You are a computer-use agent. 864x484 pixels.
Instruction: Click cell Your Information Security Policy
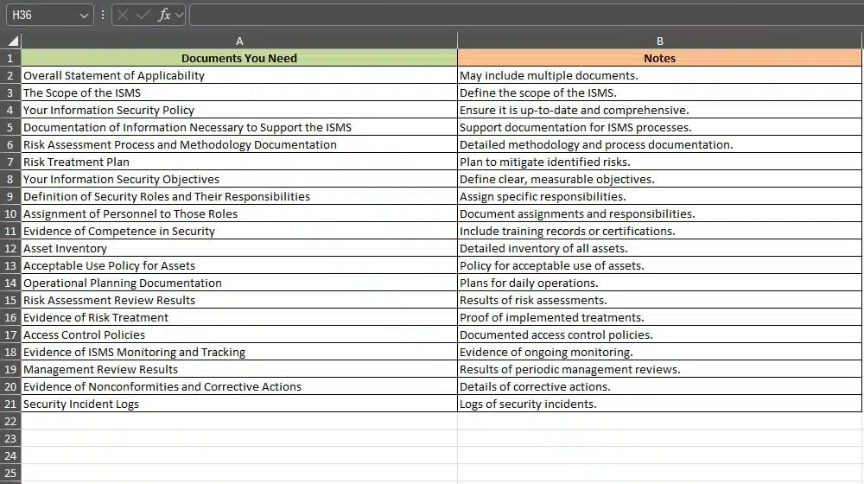(x=239, y=111)
